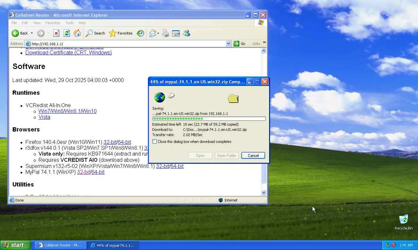Image resolution: width=418 pixels, height=250 pixels.
Task: Click the Go arrow button
Action: coord(239,44)
